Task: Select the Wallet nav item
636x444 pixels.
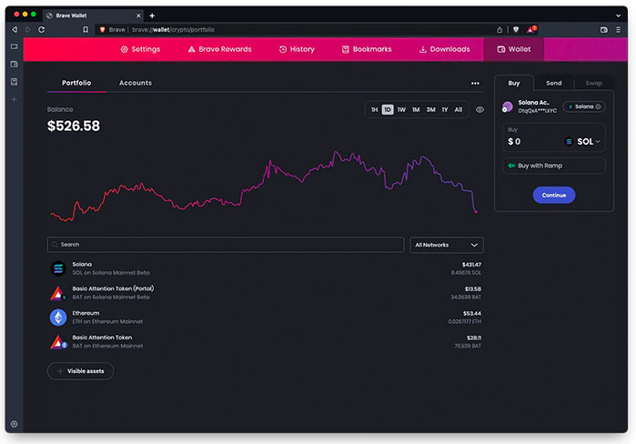Action: (x=514, y=49)
